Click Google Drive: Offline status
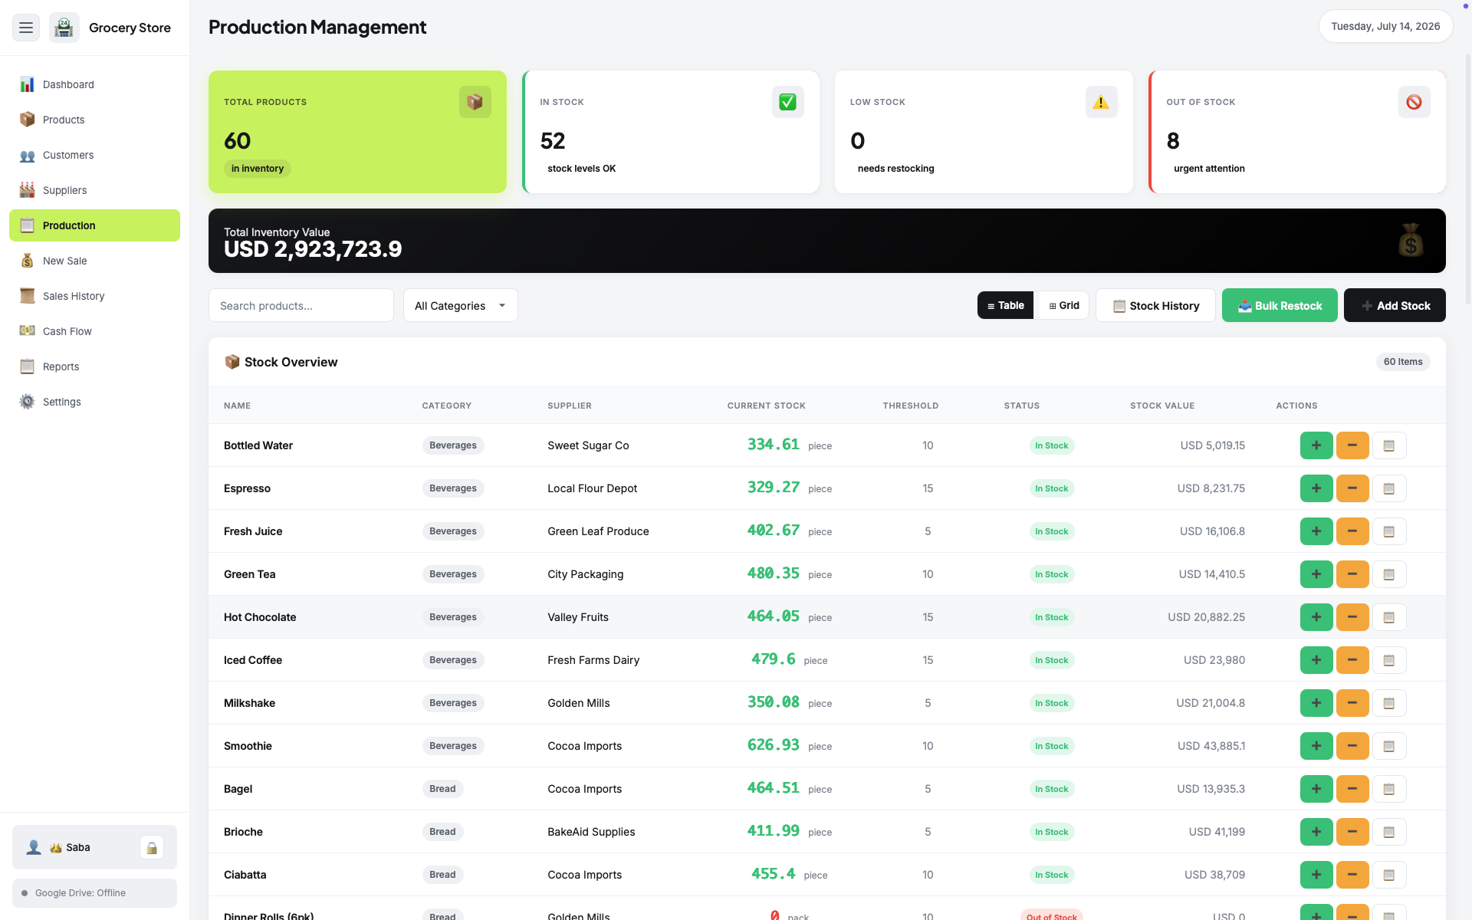Viewport: 1472px width, 920px height. pyautogui.click(x=94, y=893)
